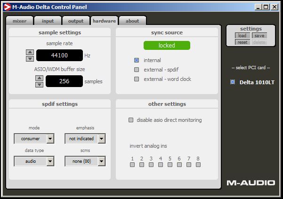
Task: Click the 'sample settings' heading
Action: click(x=60, y=32)
